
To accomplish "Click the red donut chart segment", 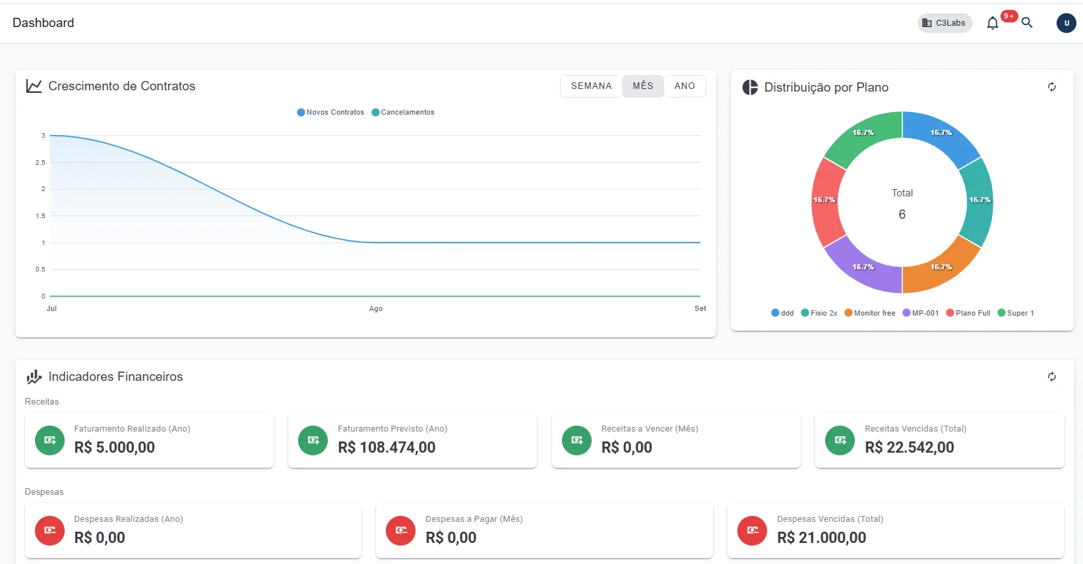I will [x=824, y=202].
